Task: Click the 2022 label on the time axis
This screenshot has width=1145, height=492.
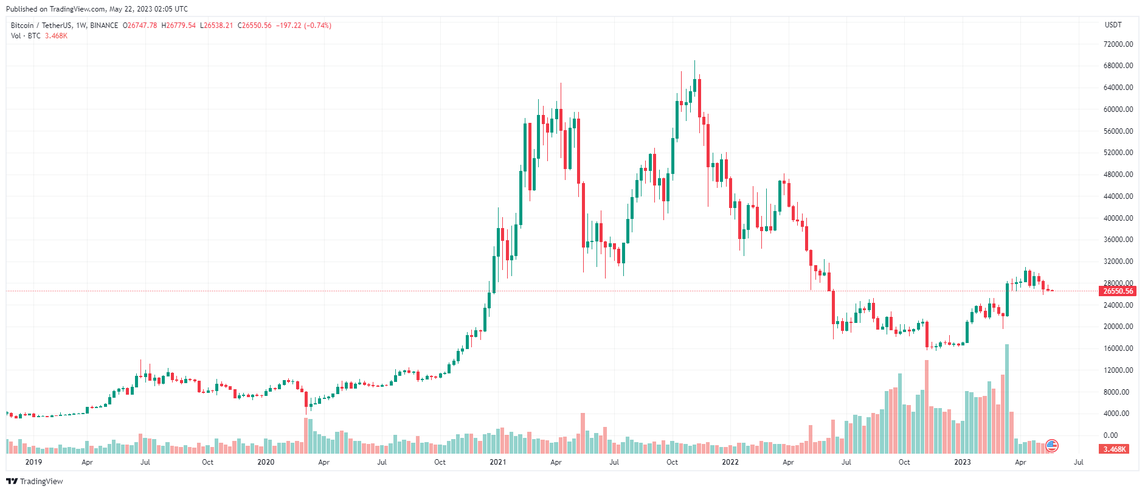Action: tap(730, 462)
